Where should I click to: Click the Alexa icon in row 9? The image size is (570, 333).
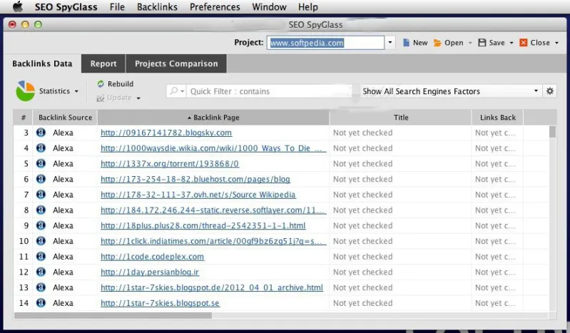(x=41, y=225)
